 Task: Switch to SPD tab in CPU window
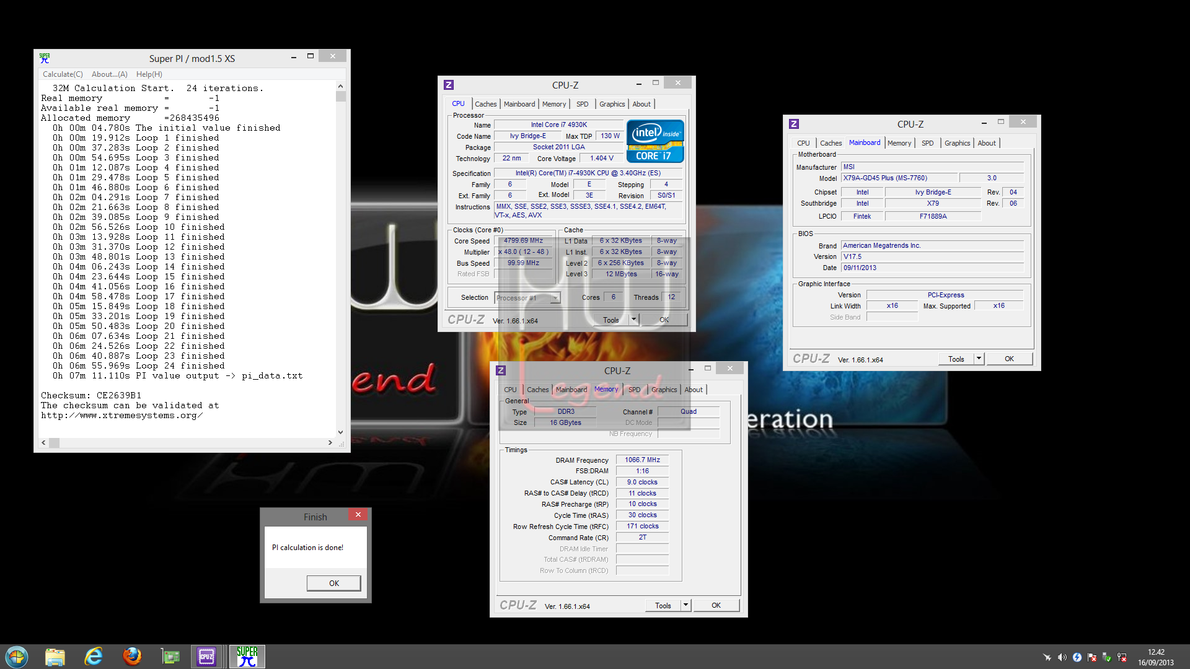583,104
